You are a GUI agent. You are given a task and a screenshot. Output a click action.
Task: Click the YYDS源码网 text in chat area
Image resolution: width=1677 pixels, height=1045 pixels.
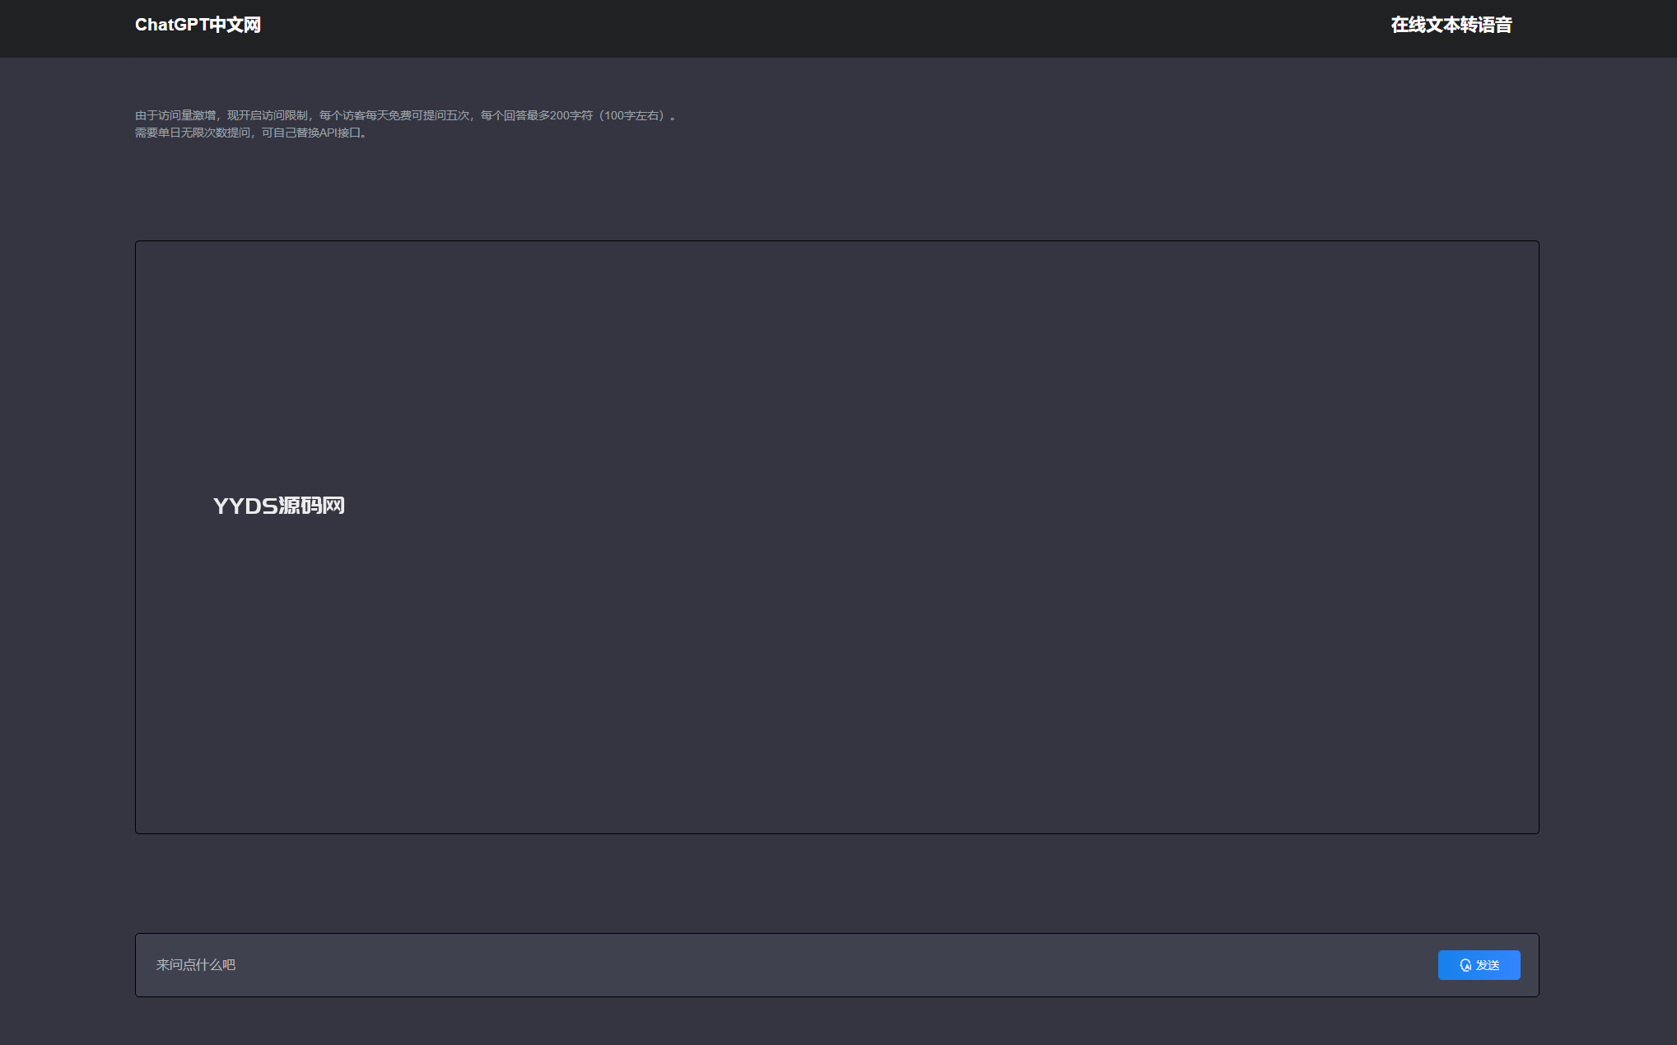coord(278,506)
